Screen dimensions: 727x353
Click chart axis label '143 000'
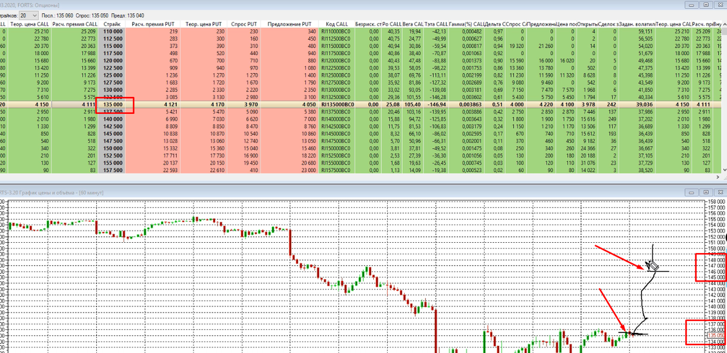(716, 290)
